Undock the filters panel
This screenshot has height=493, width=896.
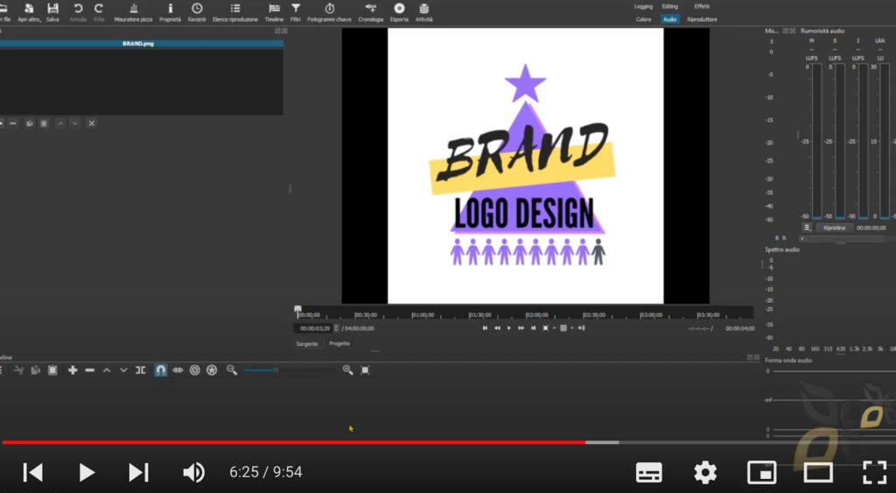coord(277,31)
